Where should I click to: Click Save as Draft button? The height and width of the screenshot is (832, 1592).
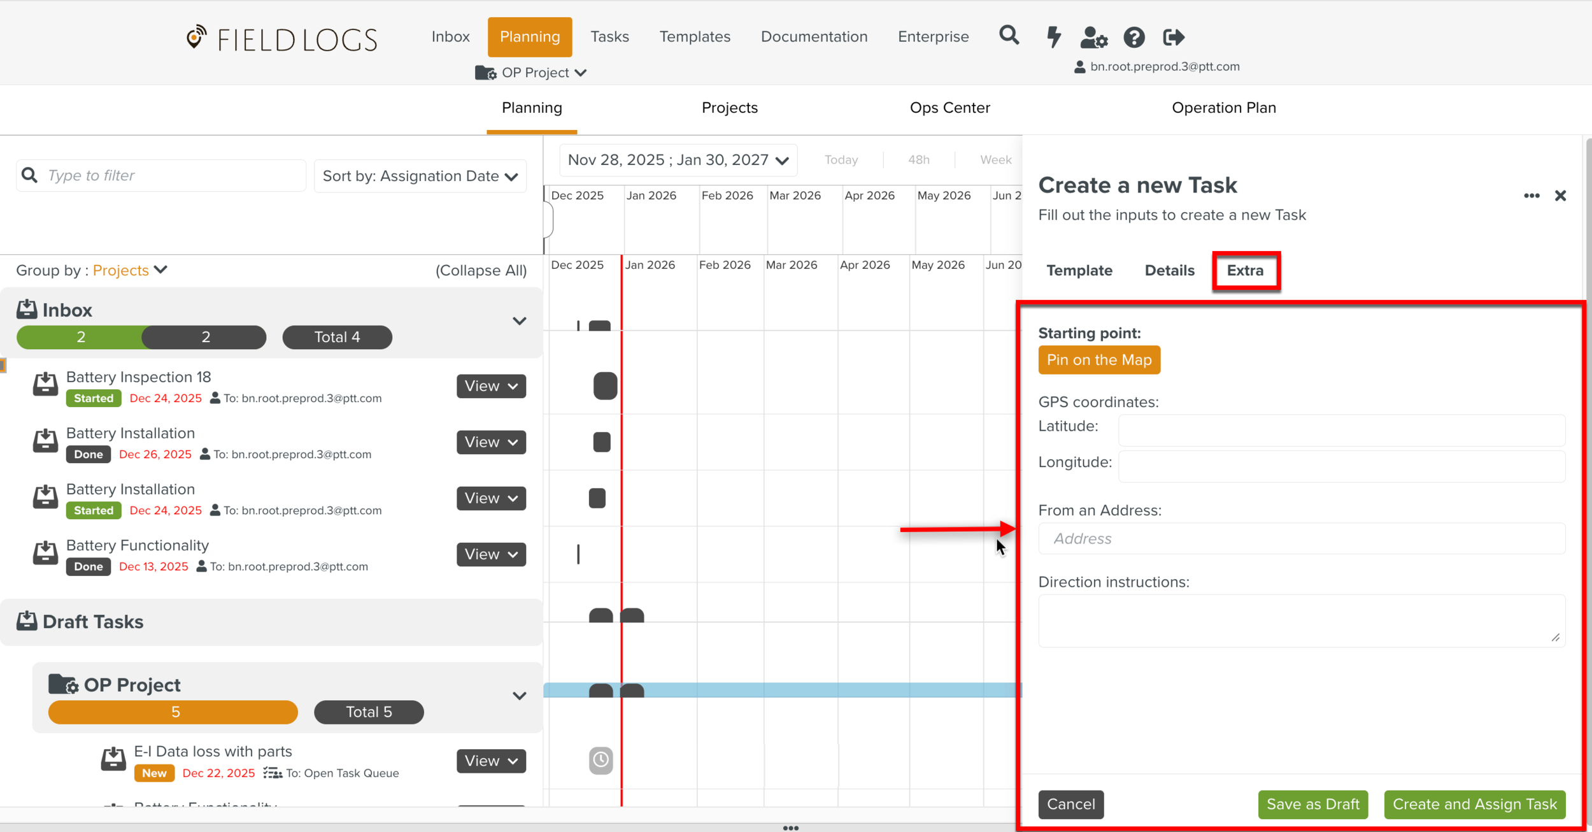click(1312, 804)
